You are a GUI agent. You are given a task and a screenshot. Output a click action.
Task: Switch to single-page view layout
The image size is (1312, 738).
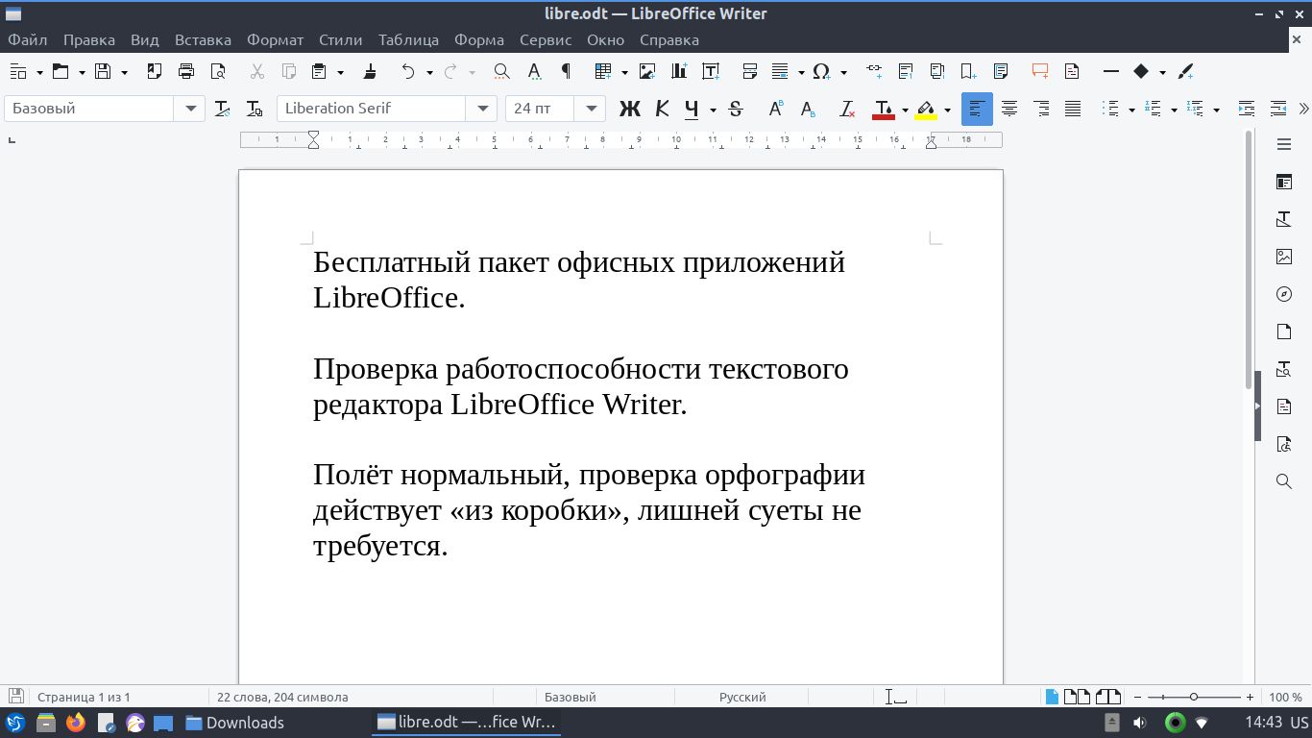point(1052,697)
